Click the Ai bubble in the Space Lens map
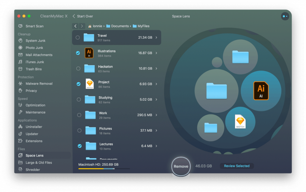 point(261,91)
